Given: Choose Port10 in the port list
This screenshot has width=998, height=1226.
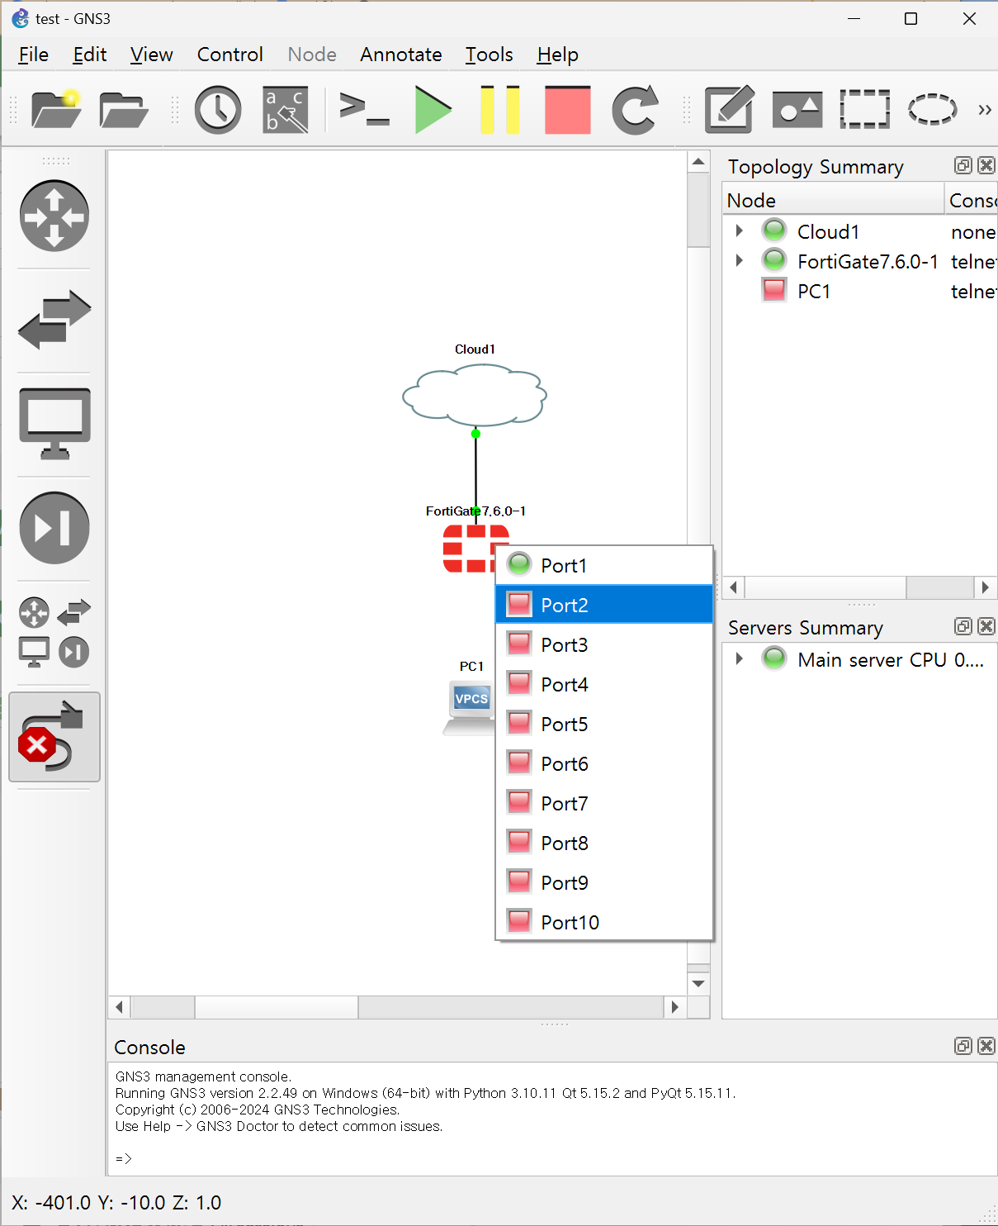Looking at the screenshot, I should tap(604, 922).
